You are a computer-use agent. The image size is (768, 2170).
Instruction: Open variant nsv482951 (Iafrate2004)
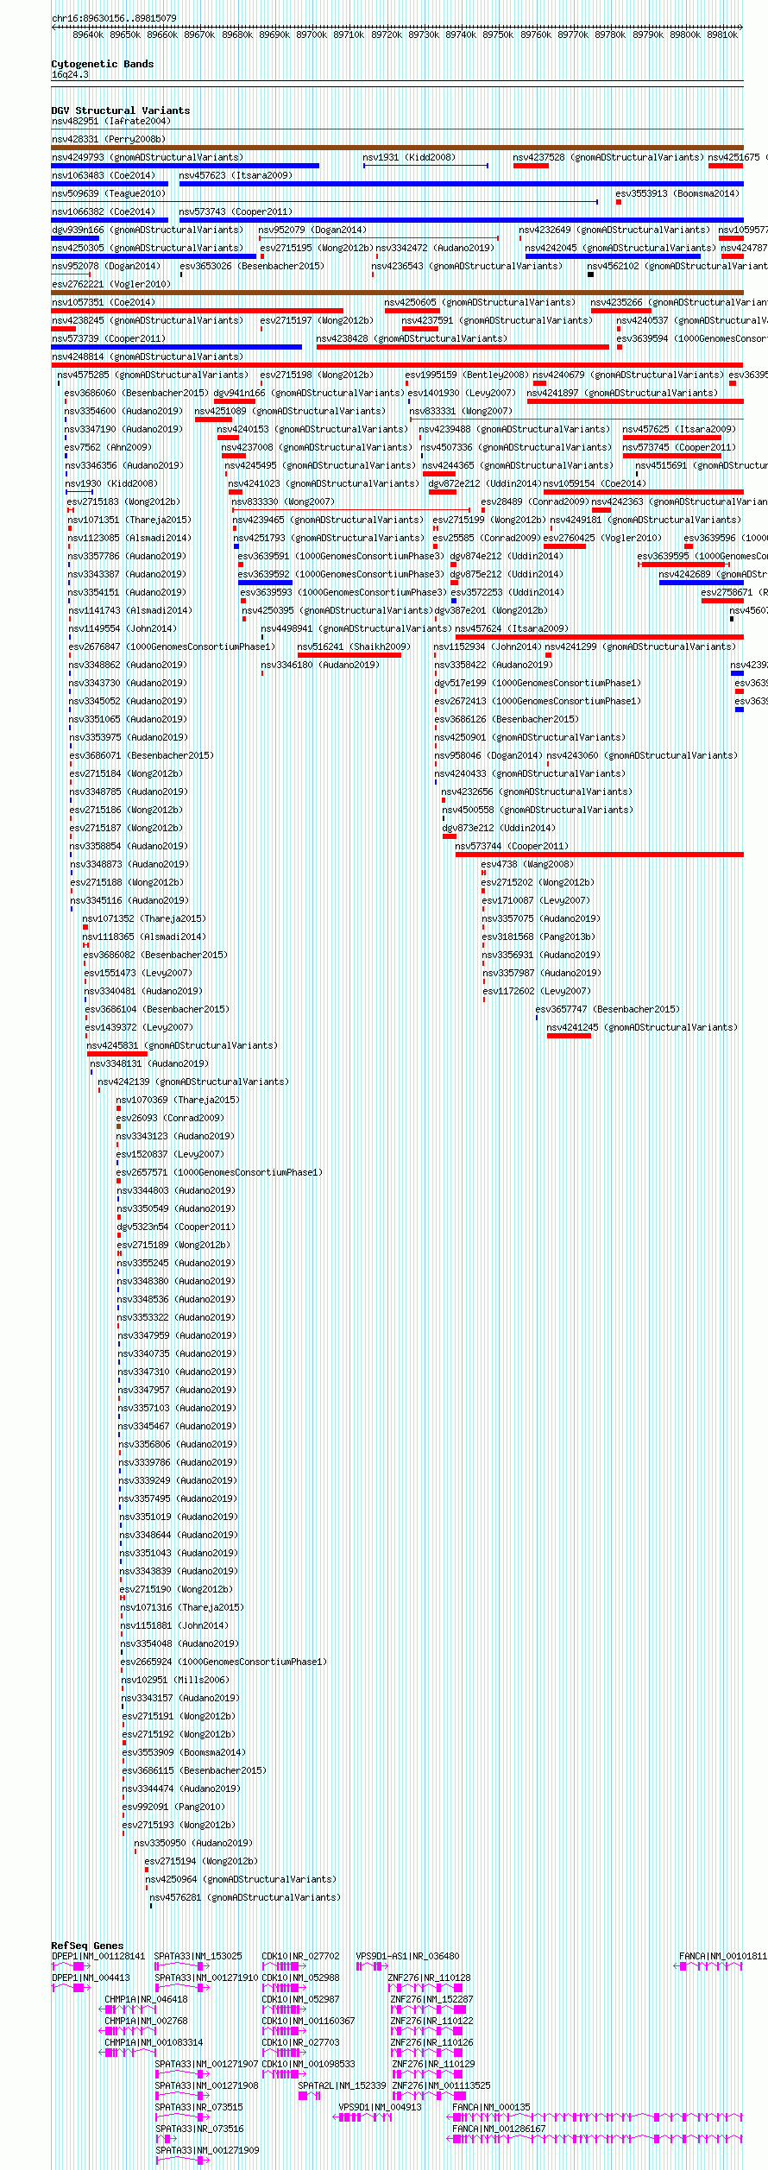click(111, 121)
